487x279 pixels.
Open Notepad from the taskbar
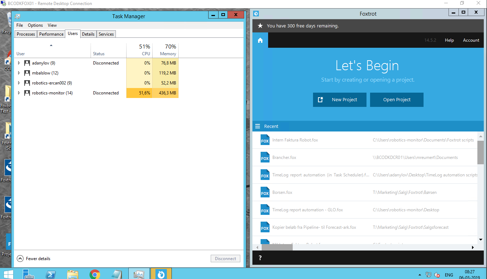tap(117, 274)
